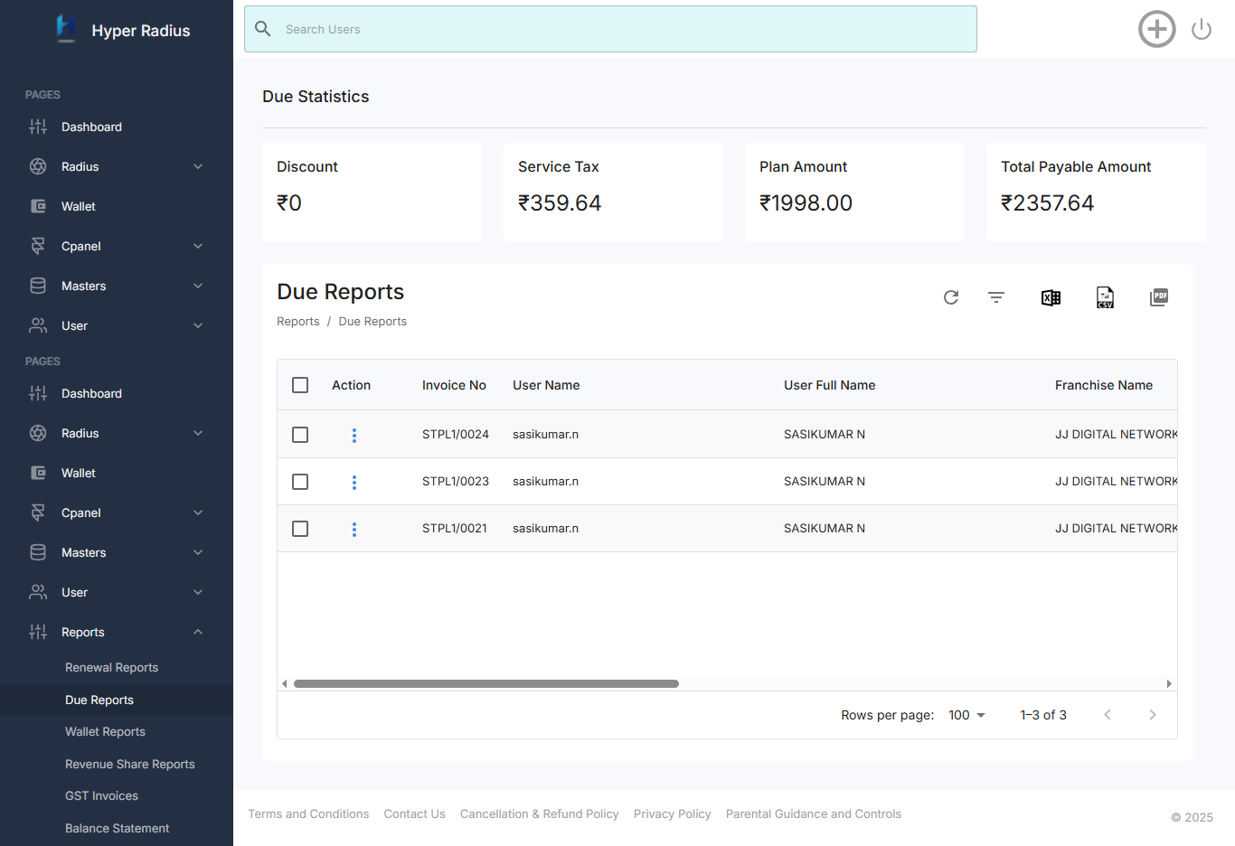1235x846 pixels.
Task: Expand the first Radius menu chevron
Action: pos(198,166)
